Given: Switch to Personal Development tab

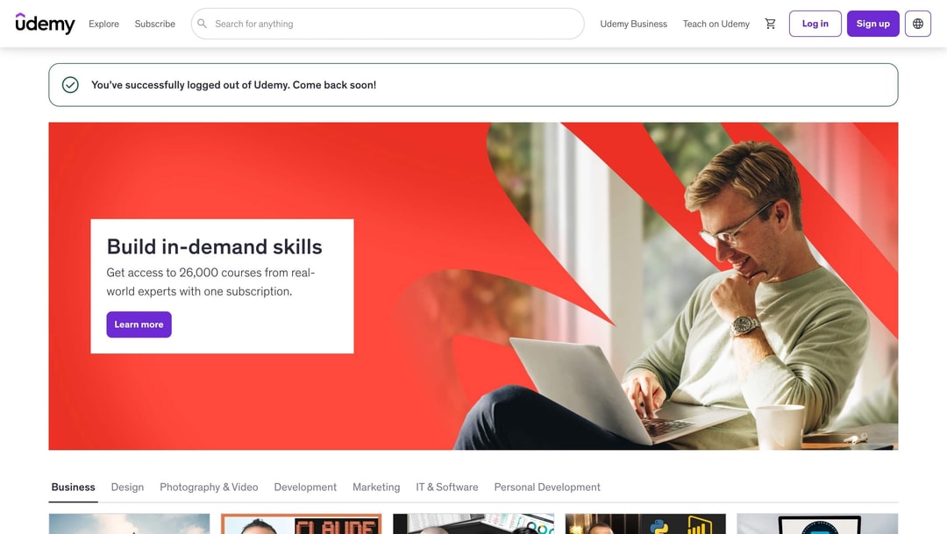Looking at the screenshot, I should click(x=547, y=487).
